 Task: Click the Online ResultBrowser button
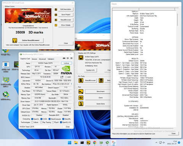(31, 40)
